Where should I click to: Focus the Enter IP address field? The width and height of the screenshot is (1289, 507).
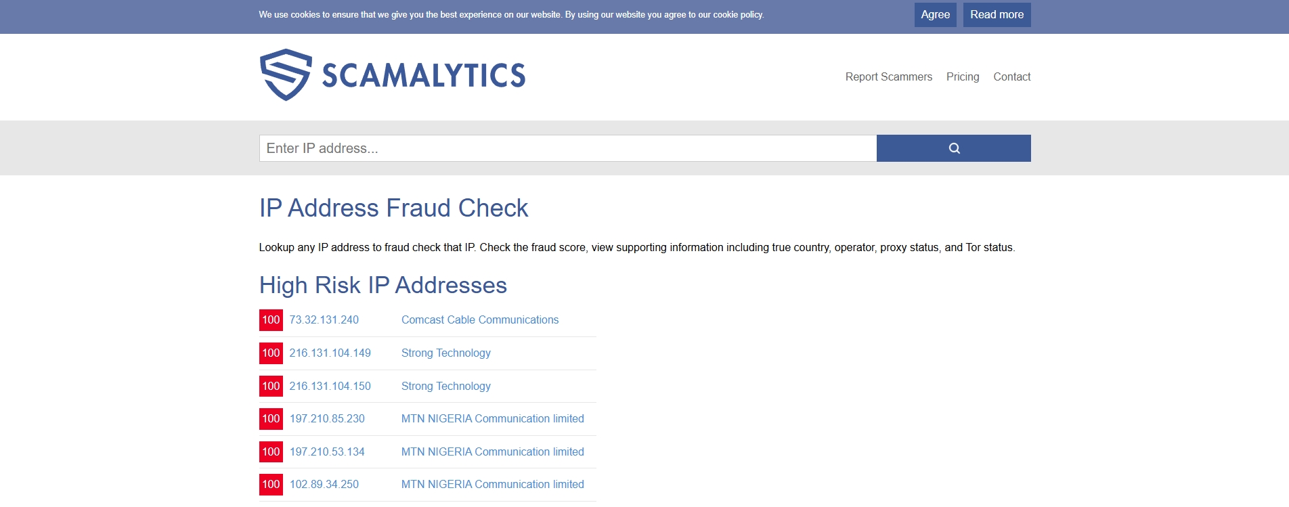click(567, 148)
